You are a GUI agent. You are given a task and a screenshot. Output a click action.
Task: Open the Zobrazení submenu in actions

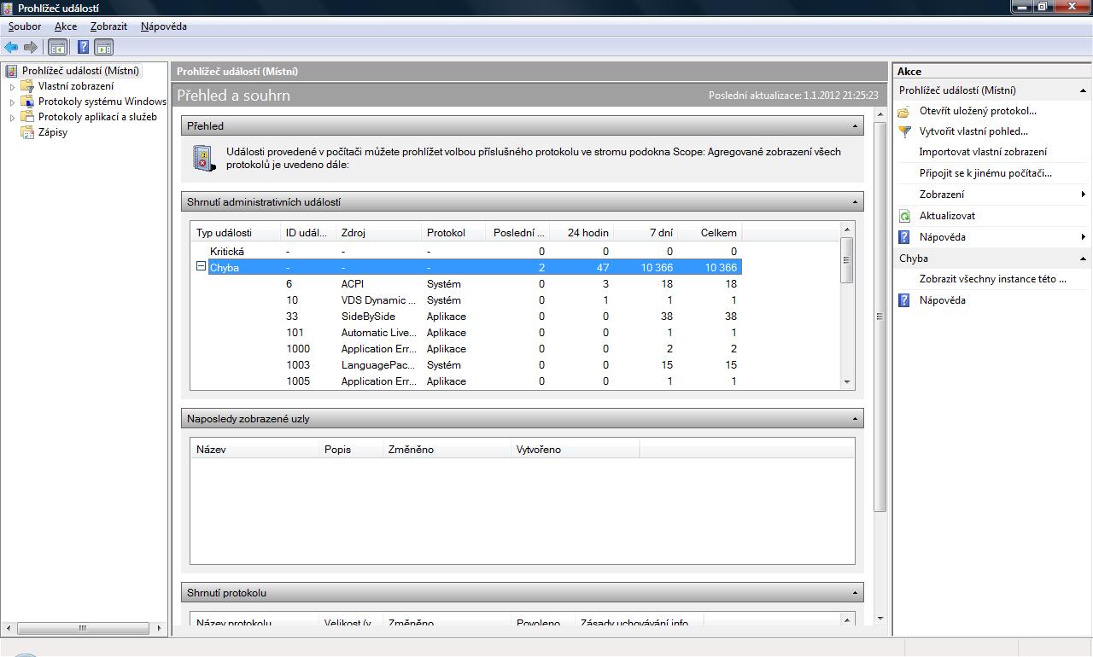click(x=942, y=195)
